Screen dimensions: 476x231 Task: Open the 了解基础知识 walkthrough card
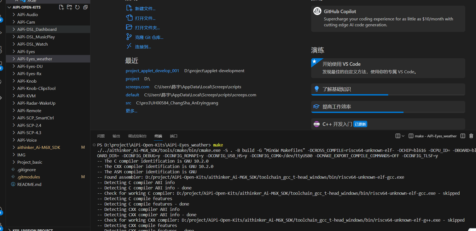(x=388, y=89)
